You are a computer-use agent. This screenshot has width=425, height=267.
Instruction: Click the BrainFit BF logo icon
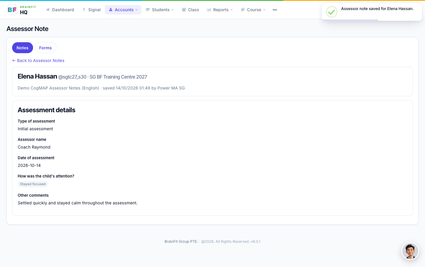coord(12,10)
